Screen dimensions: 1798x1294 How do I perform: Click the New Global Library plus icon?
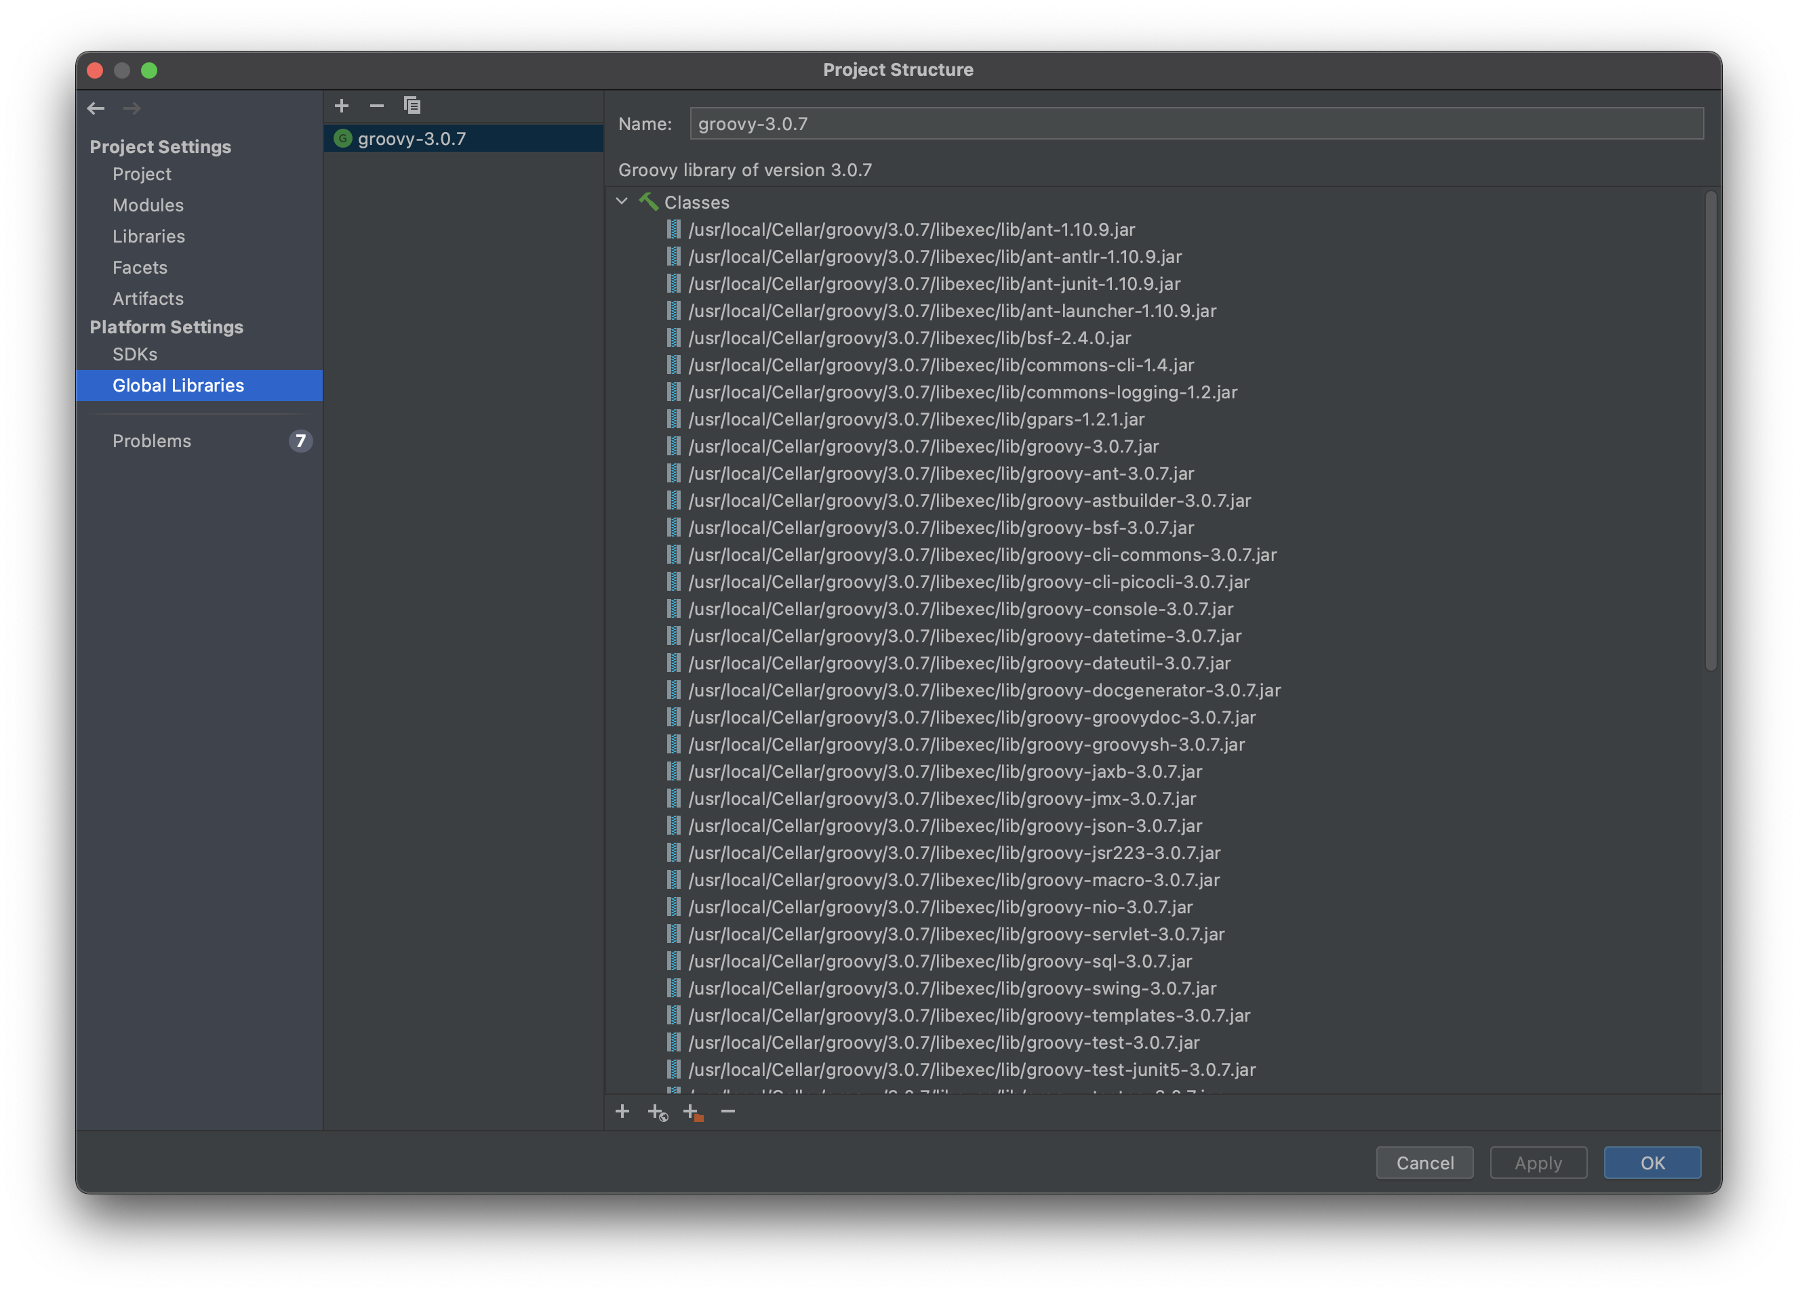(342, 106)
